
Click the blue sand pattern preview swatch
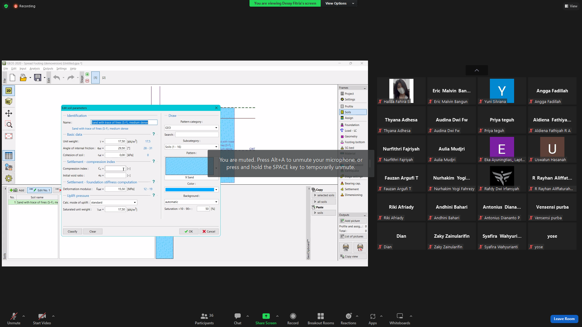pos(189,166)
